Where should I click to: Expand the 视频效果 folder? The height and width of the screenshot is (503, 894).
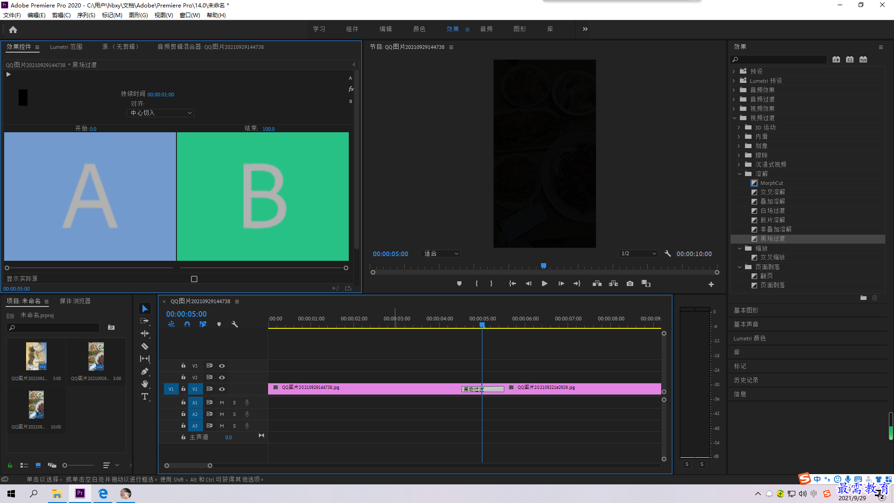pyautogui.click(x=734, y=109)
